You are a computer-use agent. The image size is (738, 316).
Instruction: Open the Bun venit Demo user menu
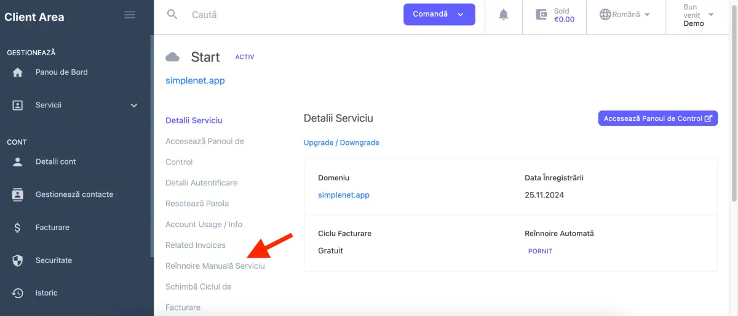(x=699, y=15)
